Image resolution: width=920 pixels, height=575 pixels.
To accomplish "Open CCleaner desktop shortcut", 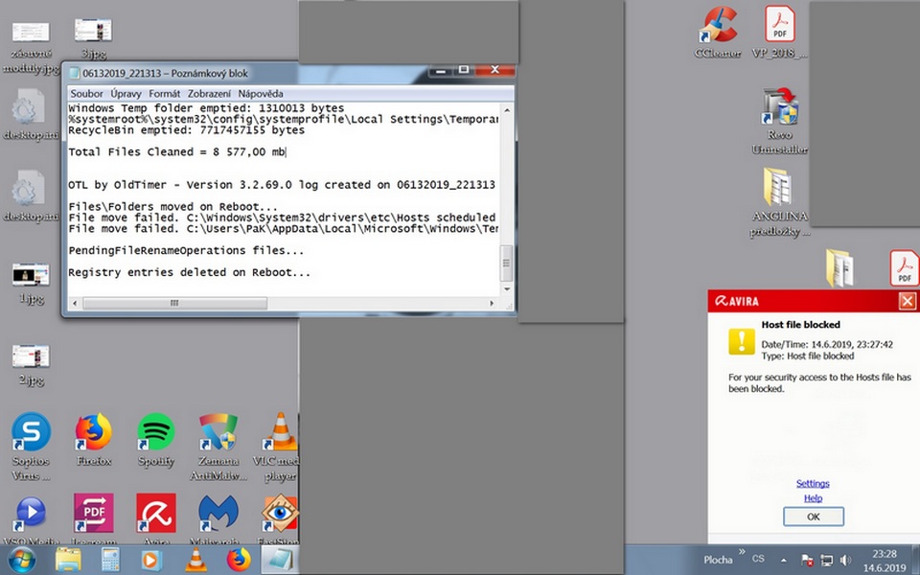I will tap(718, 27).
